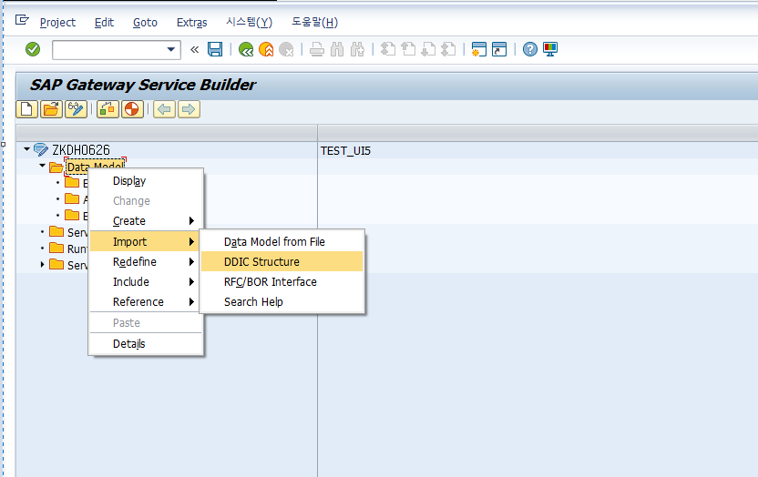The image size is (758, 477).
Task: Select Data Model from File
Action: (282, 241)
